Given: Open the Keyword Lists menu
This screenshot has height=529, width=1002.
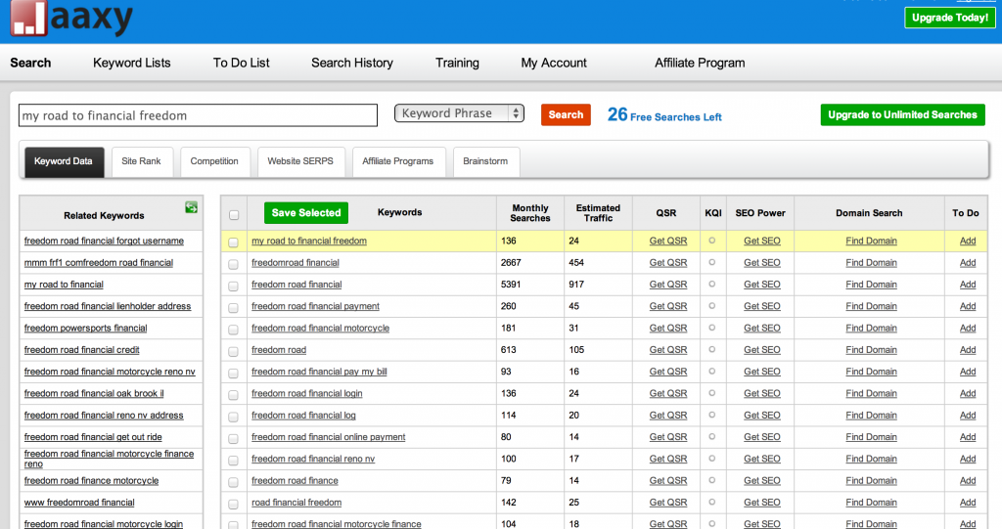Looking at the screenshot, I should 132,63.
